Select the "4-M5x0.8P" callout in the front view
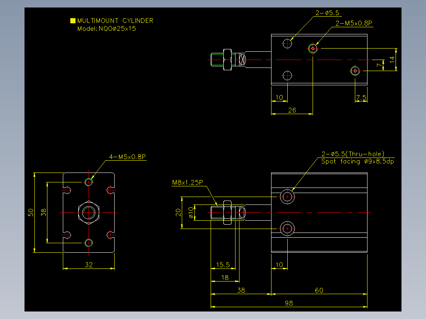426x319 pixels. point(127,157)
